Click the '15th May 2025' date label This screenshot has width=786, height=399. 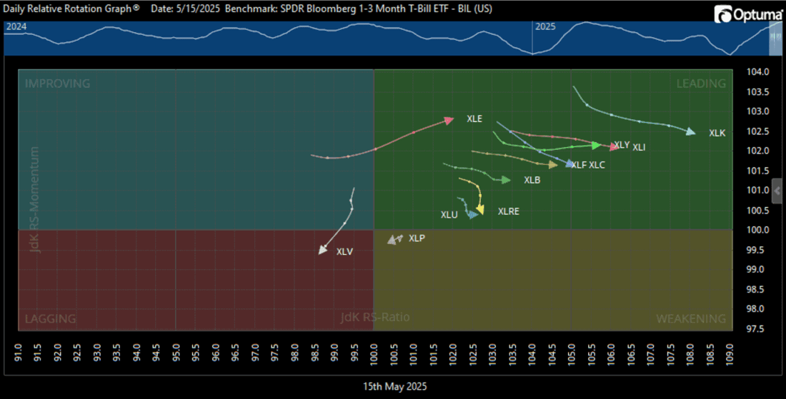395,386
